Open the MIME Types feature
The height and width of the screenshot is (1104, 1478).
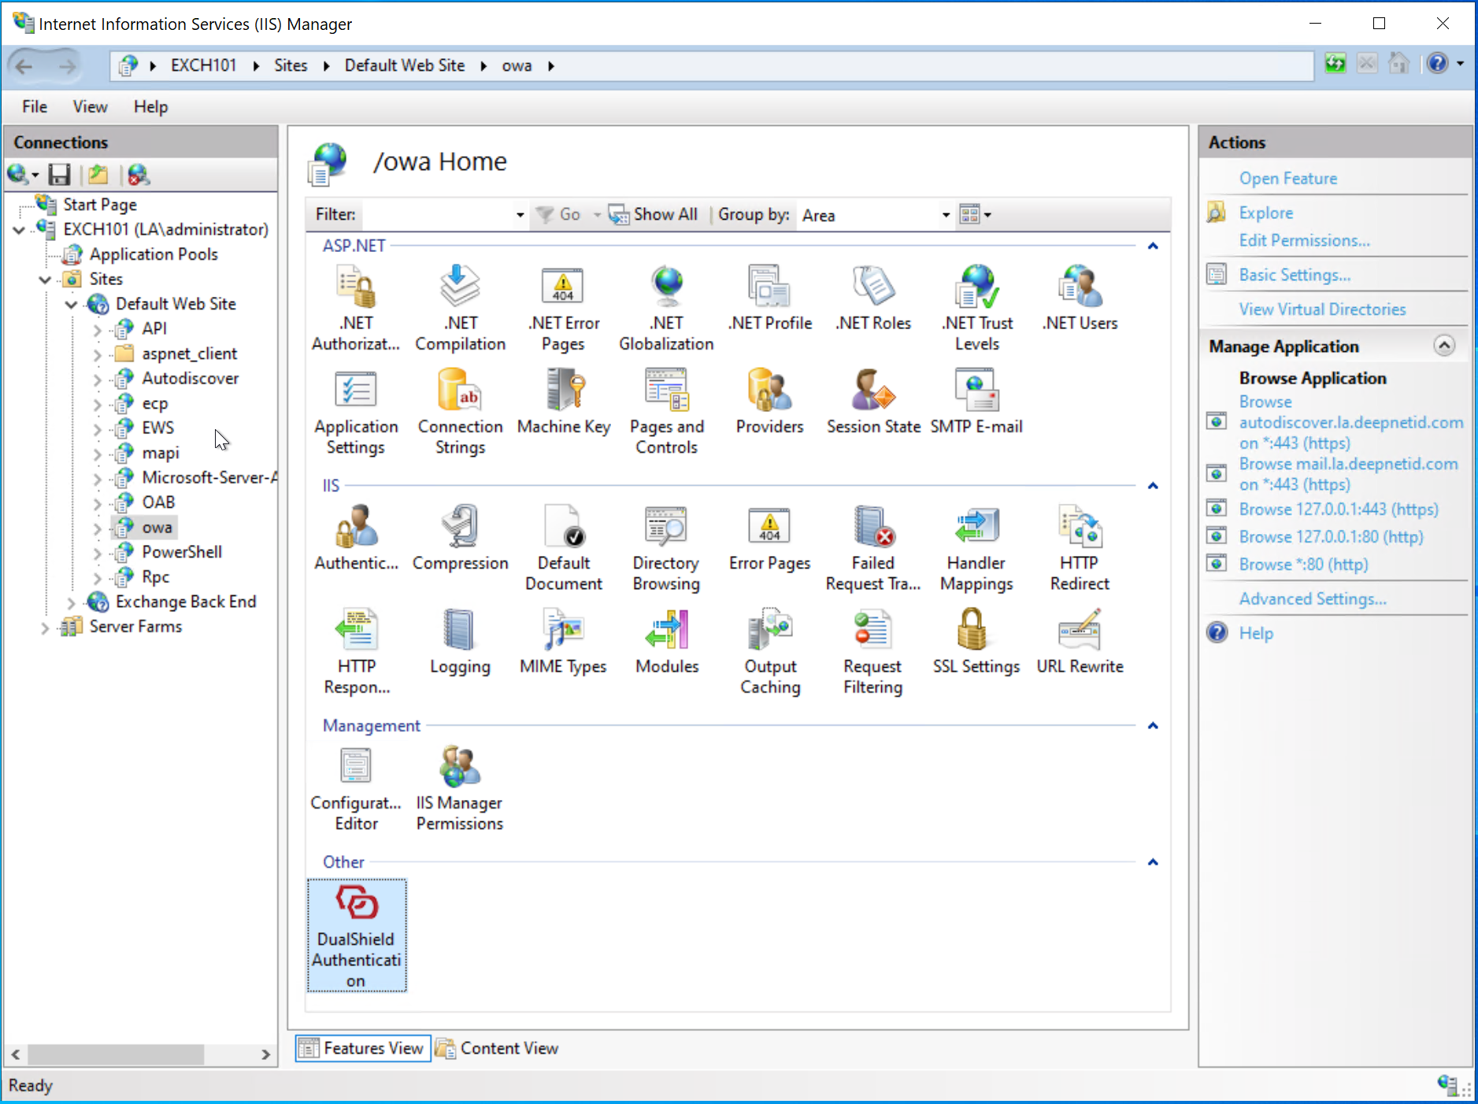pos(563,642)
